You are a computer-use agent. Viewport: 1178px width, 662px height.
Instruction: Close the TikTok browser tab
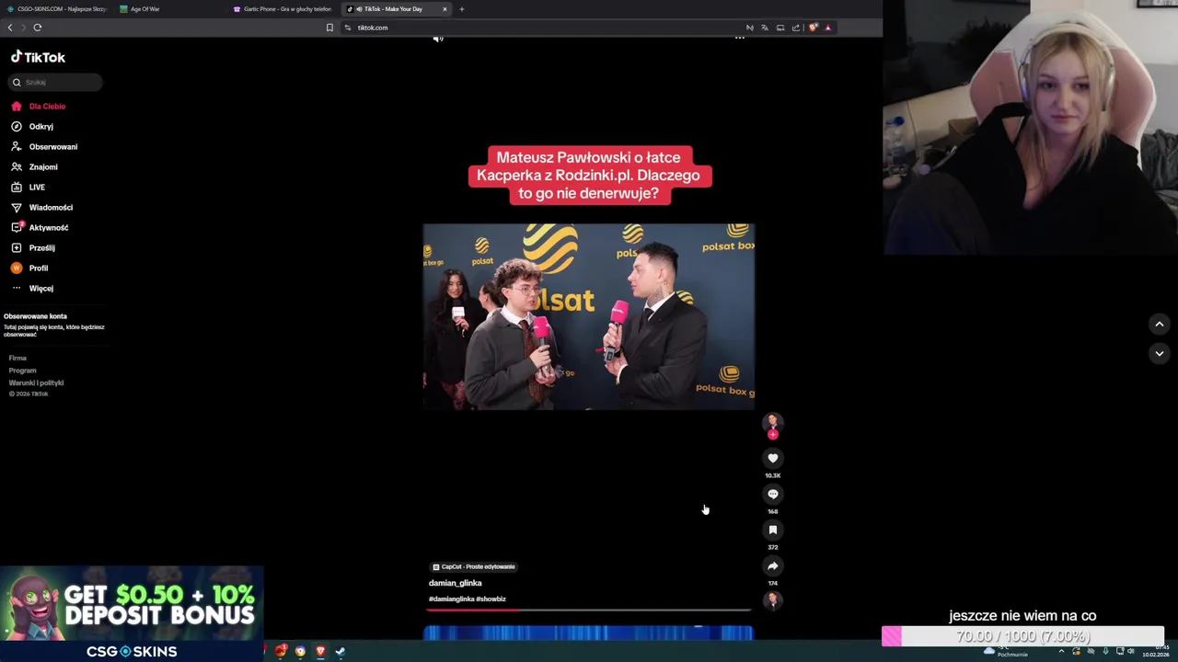click(x=445, y=9)
